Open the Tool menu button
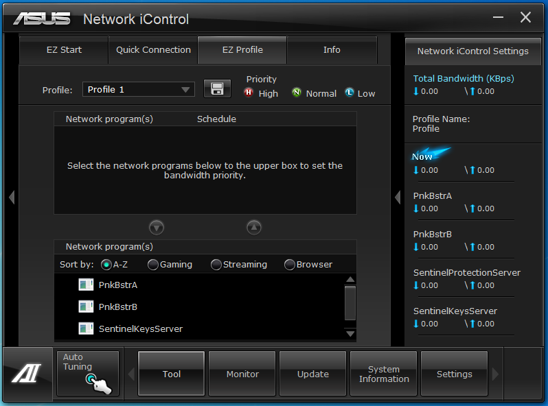The width and height of the screenshot is (548, 406). click(x=171, y=374)
